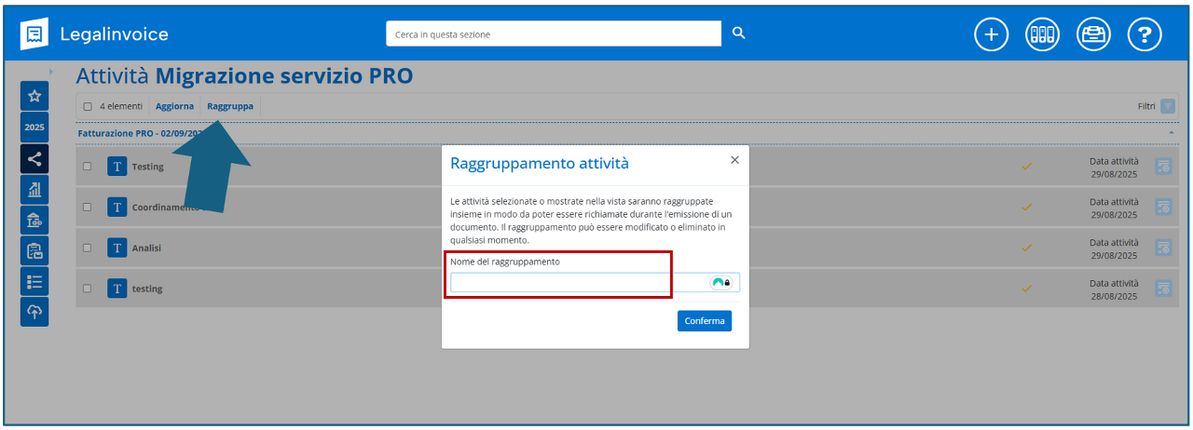Select the checkbox next to Coordinamento row
Viewport: 1193px width, 430px height.
click(x=88, y=208)
